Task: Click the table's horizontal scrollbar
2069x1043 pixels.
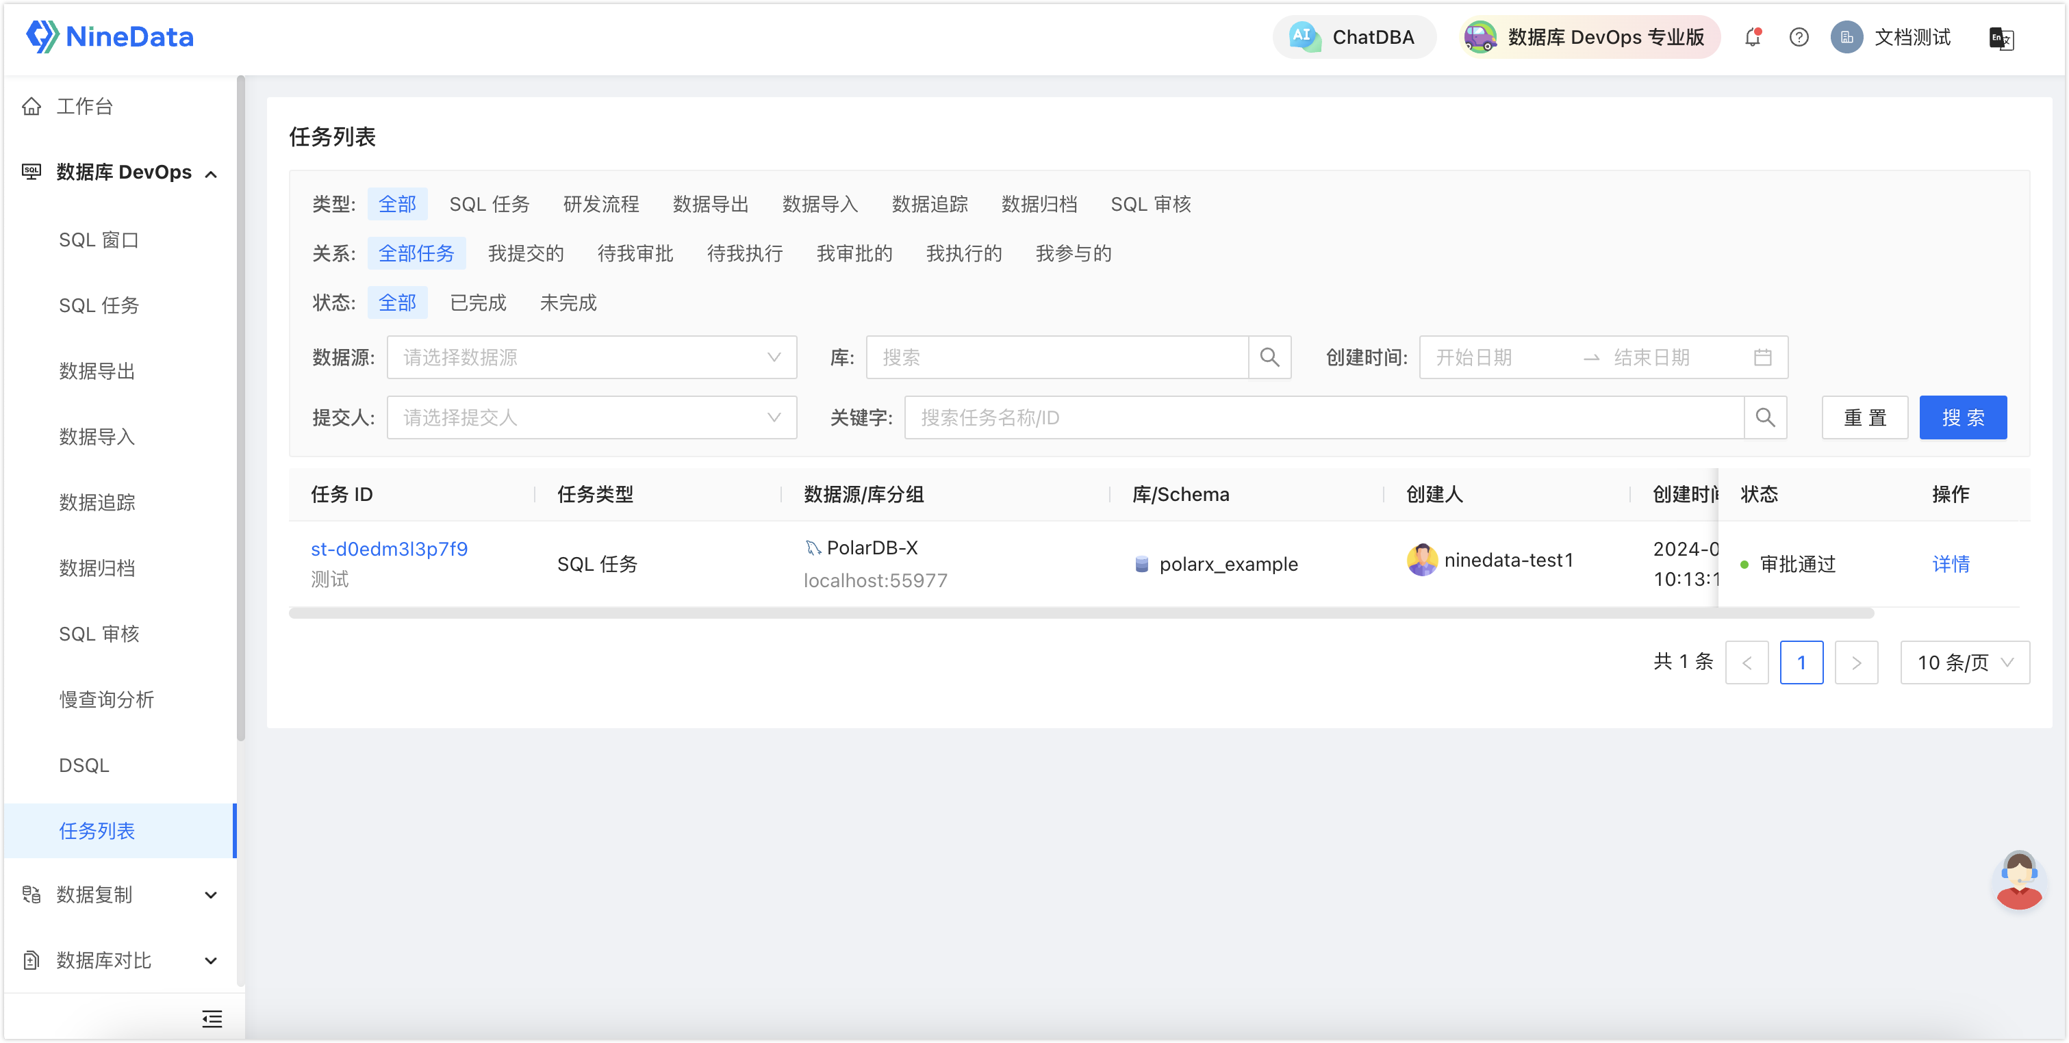Action: (x=1080, y=613)
